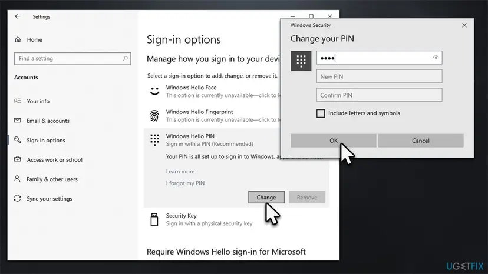Viewport: 488px width, 274px height.
Task: Click the Email envelope icon
Action: (x=18, y=121)
